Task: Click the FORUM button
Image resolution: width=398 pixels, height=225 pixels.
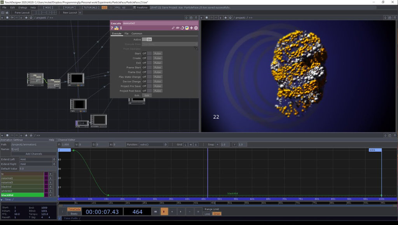Action: [69, 8]
